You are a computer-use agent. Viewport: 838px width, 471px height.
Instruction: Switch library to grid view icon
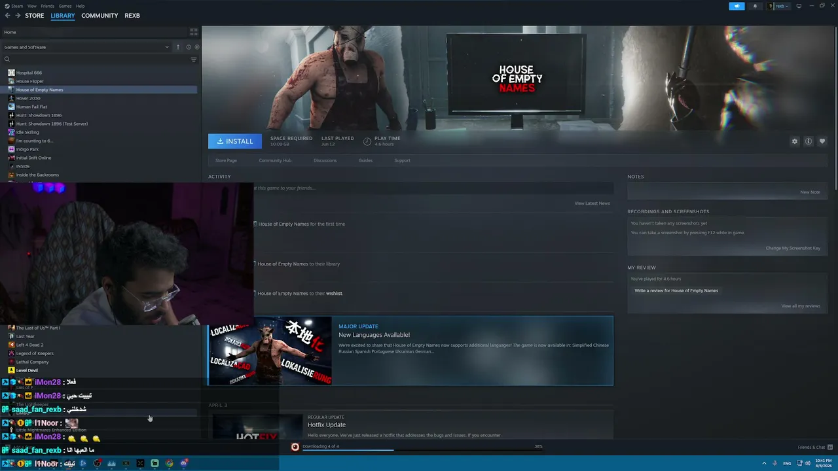(x=194, y=31)
